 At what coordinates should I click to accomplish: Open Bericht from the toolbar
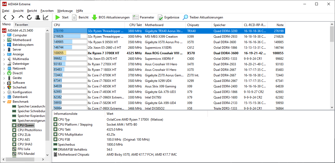click(80, 17)
